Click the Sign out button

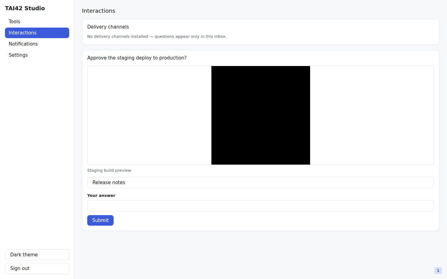click(37, 268)
